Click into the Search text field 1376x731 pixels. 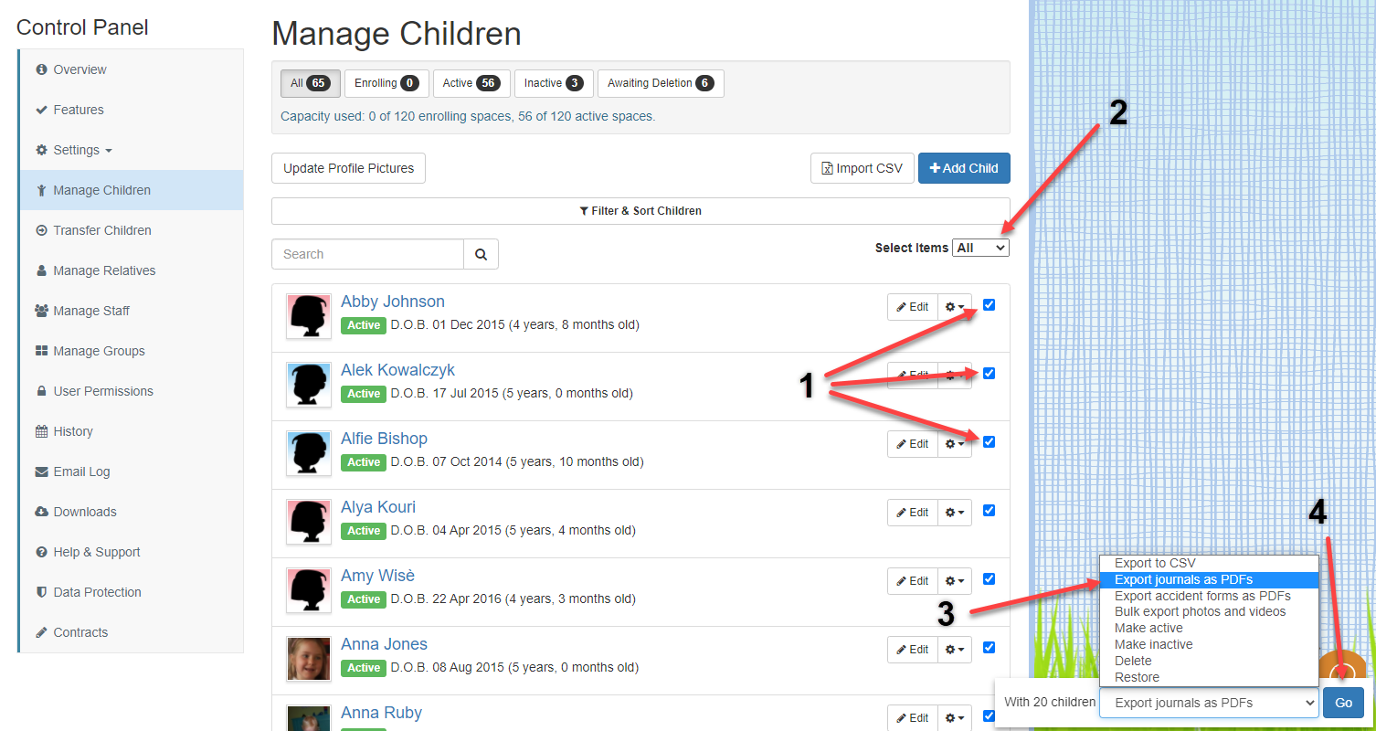coord(368,254)
